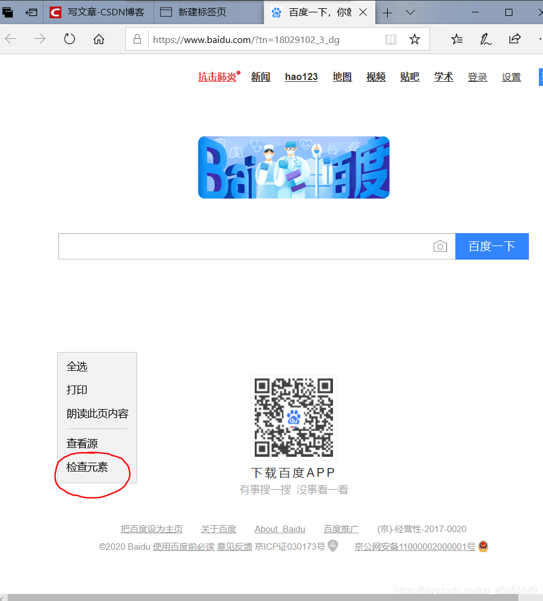Click About Baidu link
Screen dimensions: 543x601
[x=280, y=529]
